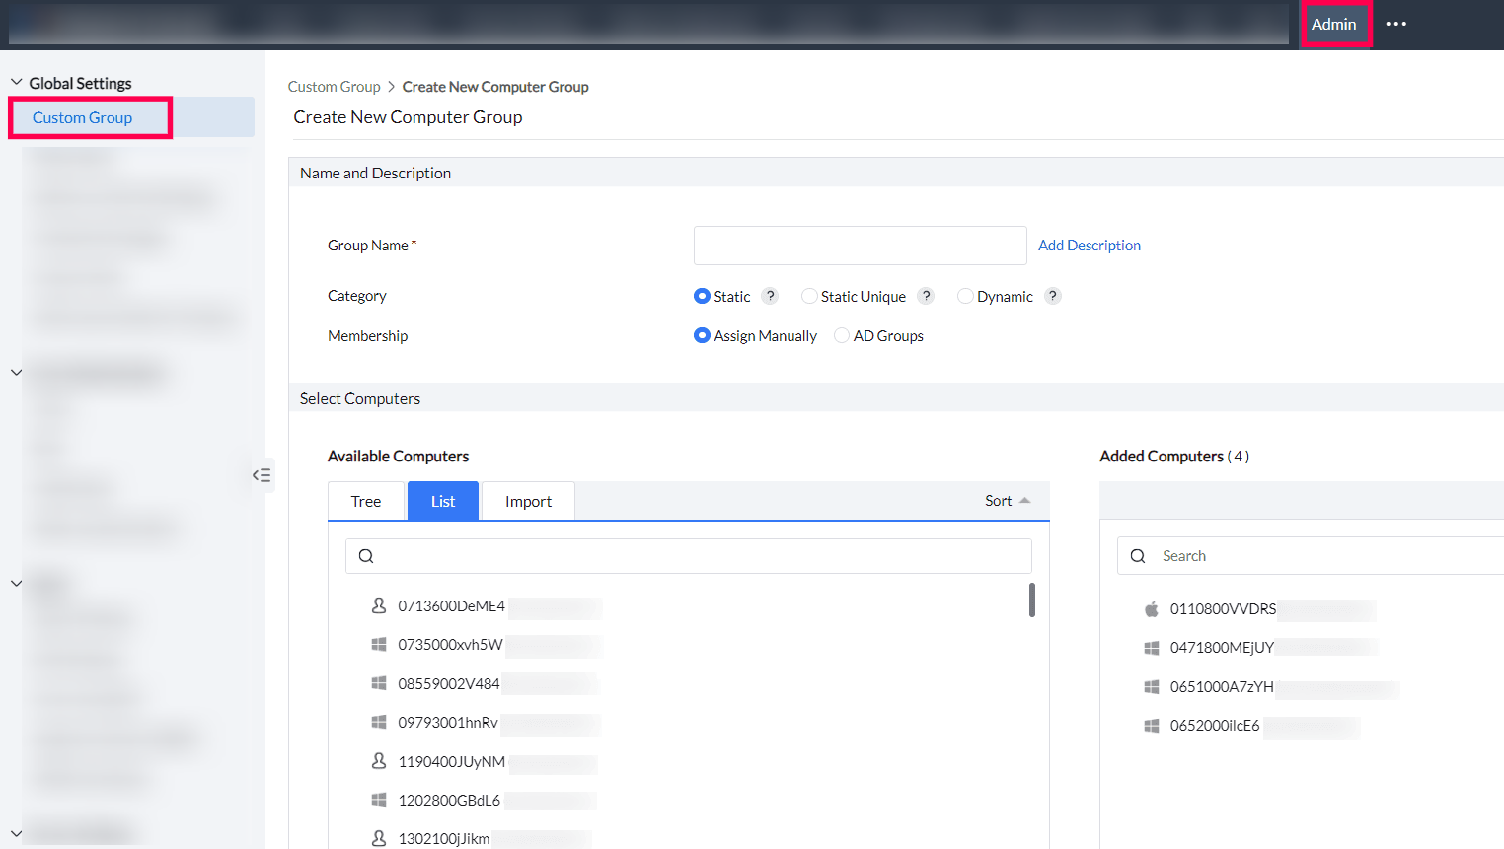This screenshot has height=849, width=1504.
Task: Collapse the Global Settings section
Action: (x=16, y=82)
